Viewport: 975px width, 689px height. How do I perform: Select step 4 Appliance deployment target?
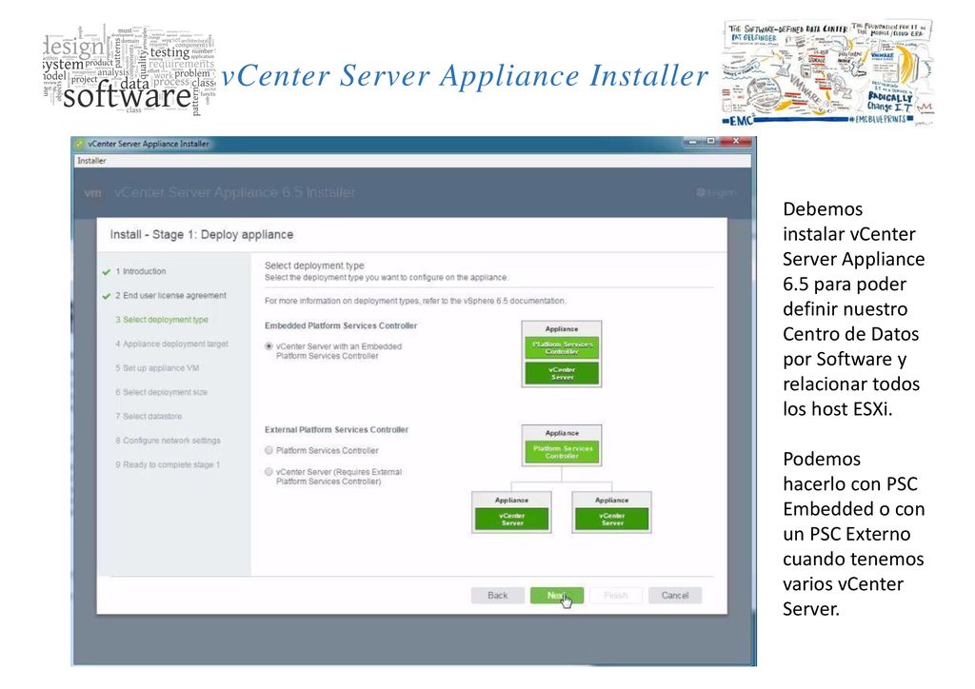click(x=171, y=344)
